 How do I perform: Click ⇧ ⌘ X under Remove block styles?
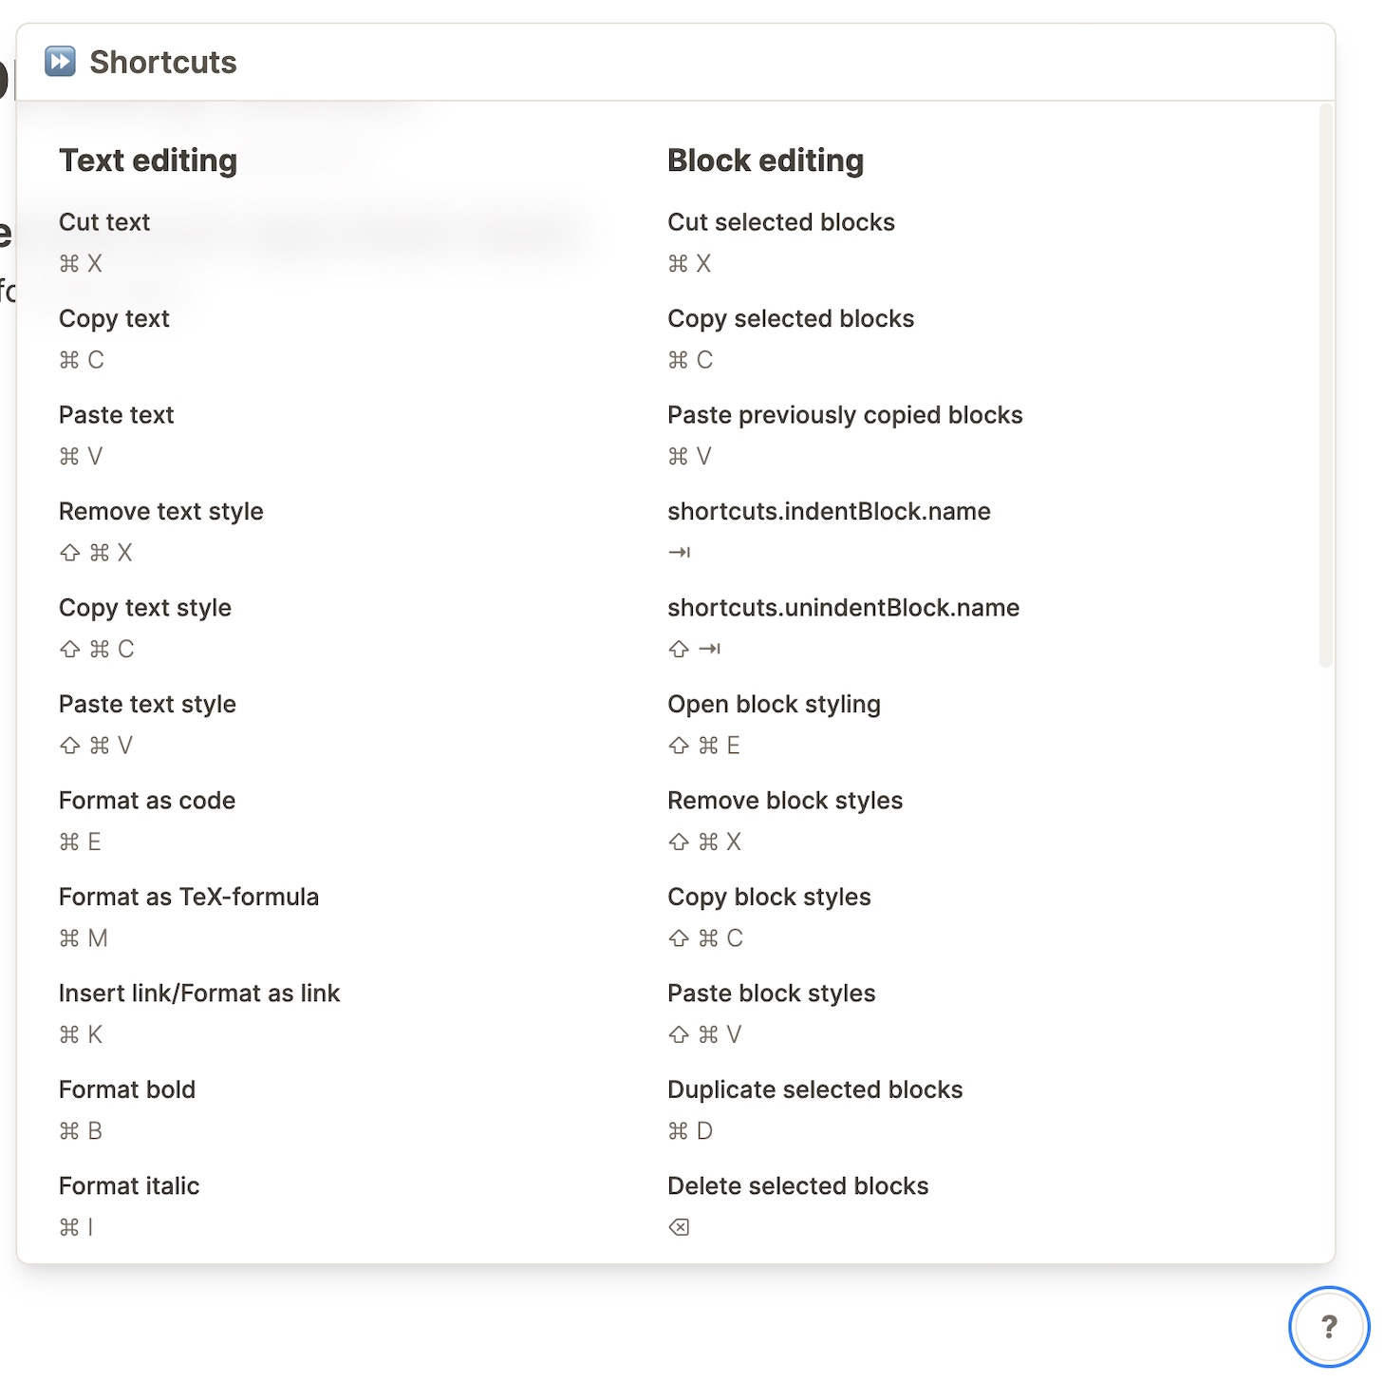coord(705,842)
